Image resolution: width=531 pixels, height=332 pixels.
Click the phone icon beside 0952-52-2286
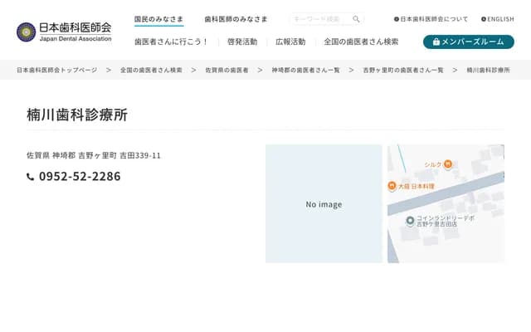[31, 177]
